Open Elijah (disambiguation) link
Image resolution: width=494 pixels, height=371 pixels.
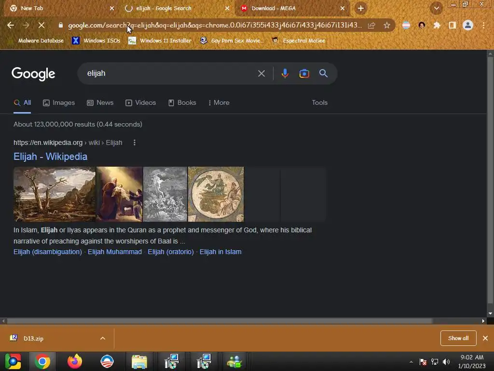click(x=48, y=252)
